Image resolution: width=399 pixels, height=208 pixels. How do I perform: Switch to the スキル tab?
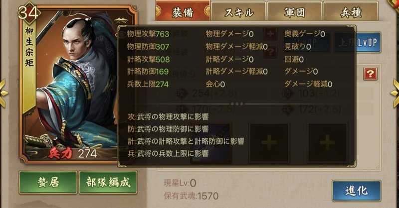pyautogui.click(x=239, y=11)
